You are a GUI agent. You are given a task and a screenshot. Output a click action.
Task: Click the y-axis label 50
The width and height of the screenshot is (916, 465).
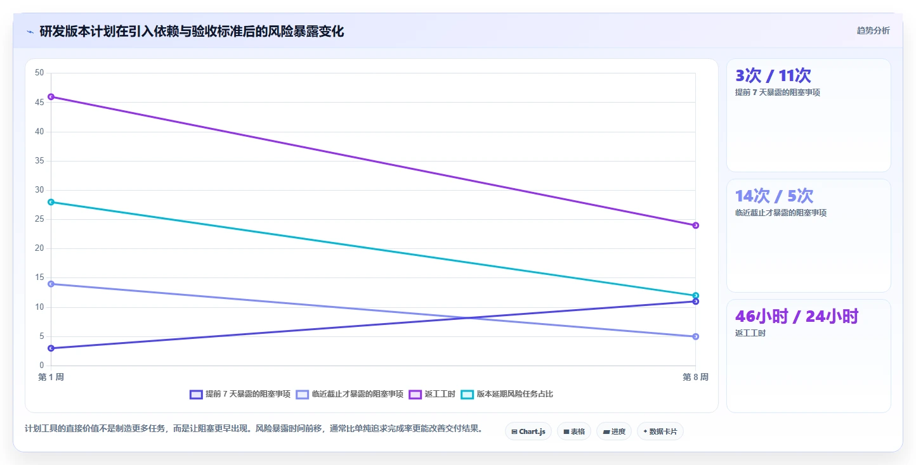pyautogui.click(x=39, y=73)
